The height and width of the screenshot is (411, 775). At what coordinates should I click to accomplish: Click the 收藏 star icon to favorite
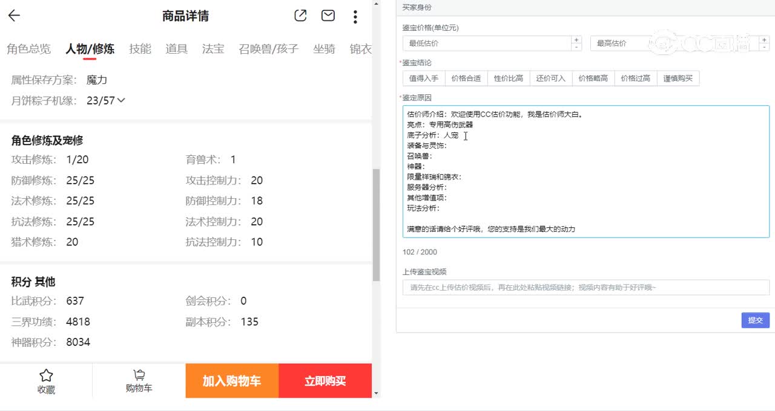click(x=46, y=381)
